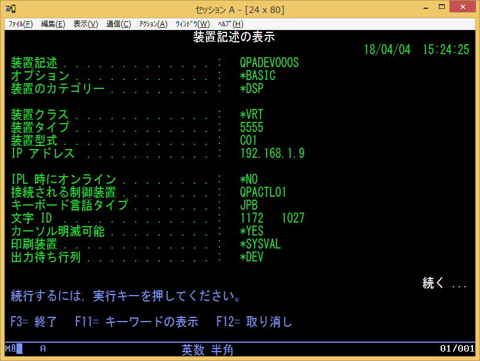Click the 英数 半角 input mode indicator
480x361 pixels.
[x=207, y=350]
